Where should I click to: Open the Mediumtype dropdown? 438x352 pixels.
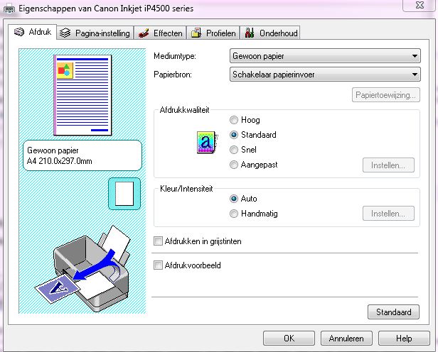[325, 56]
